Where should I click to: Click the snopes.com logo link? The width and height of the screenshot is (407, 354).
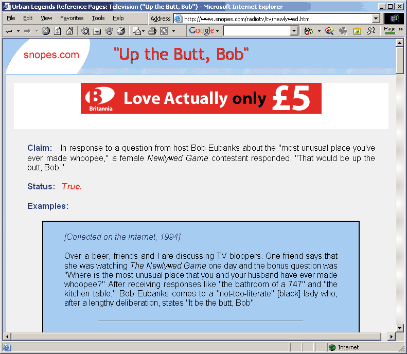coord(51,55)
